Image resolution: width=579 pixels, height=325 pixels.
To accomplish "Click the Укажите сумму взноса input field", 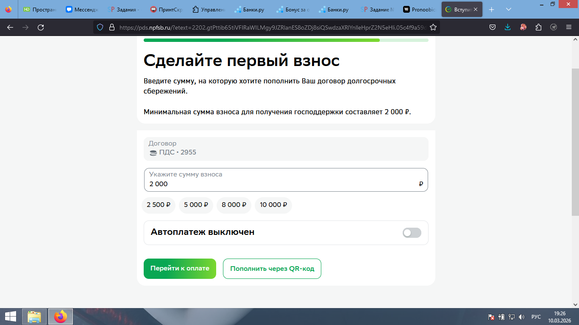I will [280, 184].
